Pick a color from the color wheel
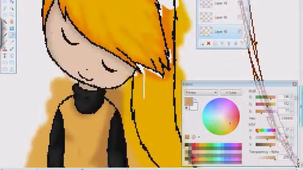This screenshot has height=170, width=303. [221, 117]
